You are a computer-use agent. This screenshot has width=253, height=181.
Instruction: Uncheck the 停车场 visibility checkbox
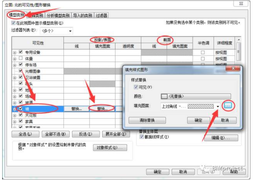coord(21,64)
